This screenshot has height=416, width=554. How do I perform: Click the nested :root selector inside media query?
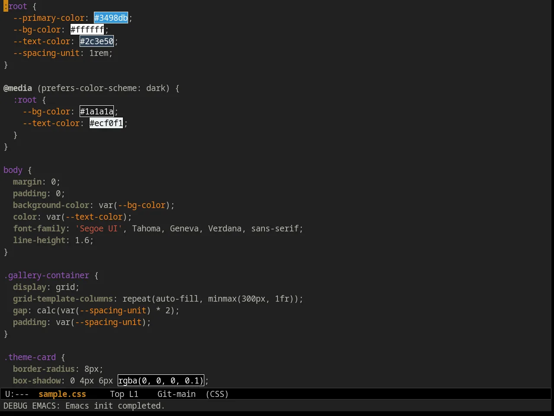coord(25,100)
